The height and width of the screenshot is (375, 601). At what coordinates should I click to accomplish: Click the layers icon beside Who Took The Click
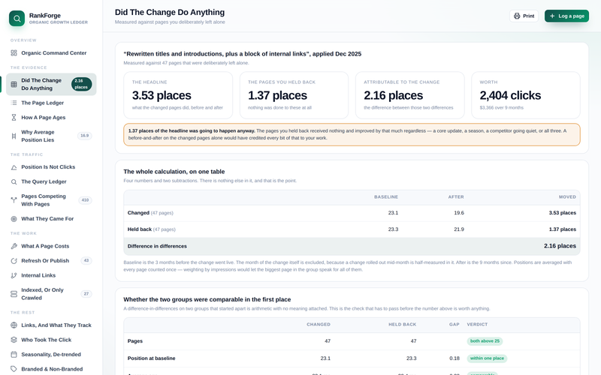point(14,340)
